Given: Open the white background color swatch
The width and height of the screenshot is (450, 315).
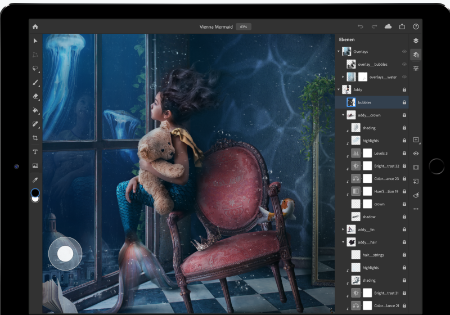Looking at the screenshot, I should point(35,199).
